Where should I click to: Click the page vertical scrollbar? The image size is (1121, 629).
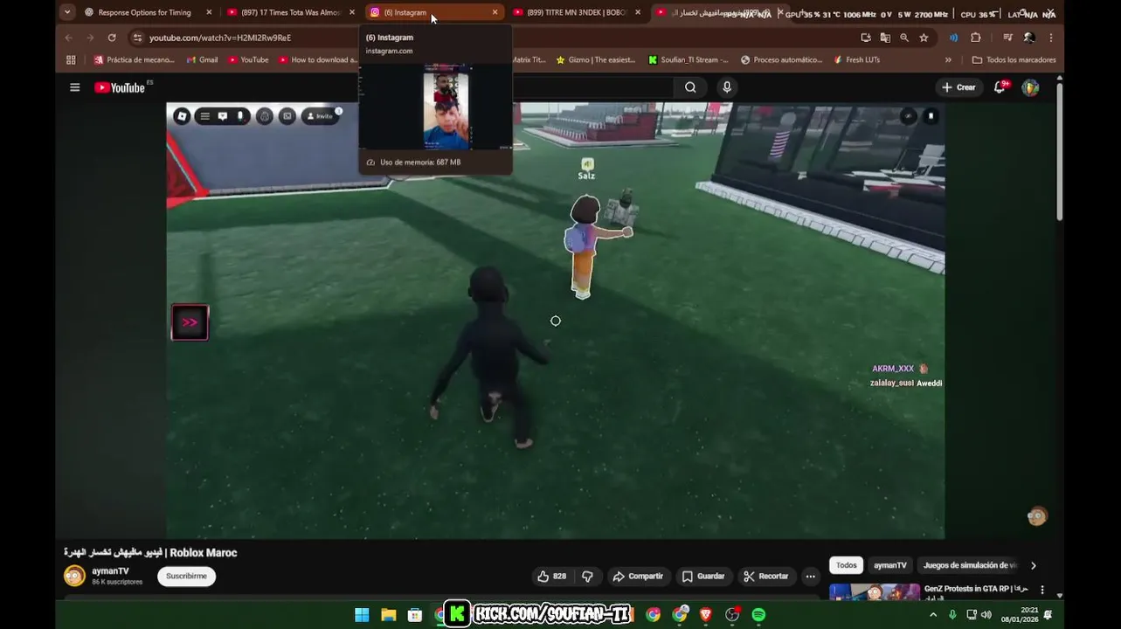click(1060, 151)
